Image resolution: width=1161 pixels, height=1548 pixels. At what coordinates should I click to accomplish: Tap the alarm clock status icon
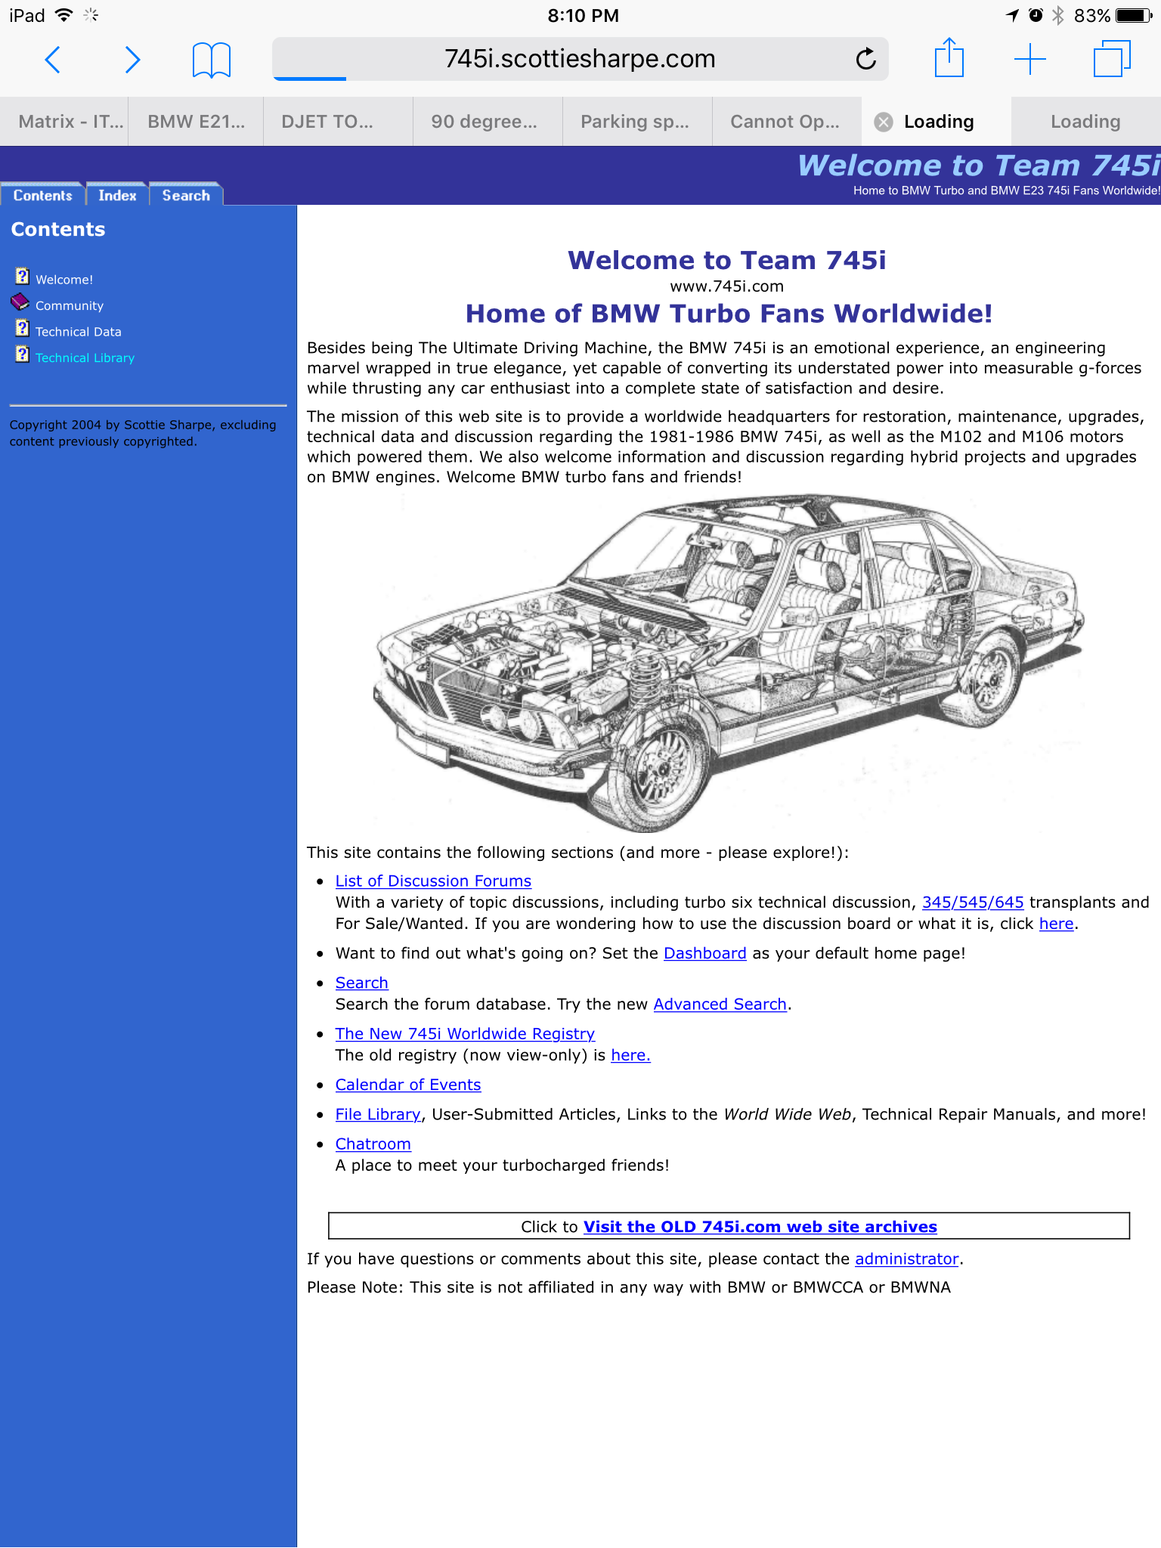1036,15
